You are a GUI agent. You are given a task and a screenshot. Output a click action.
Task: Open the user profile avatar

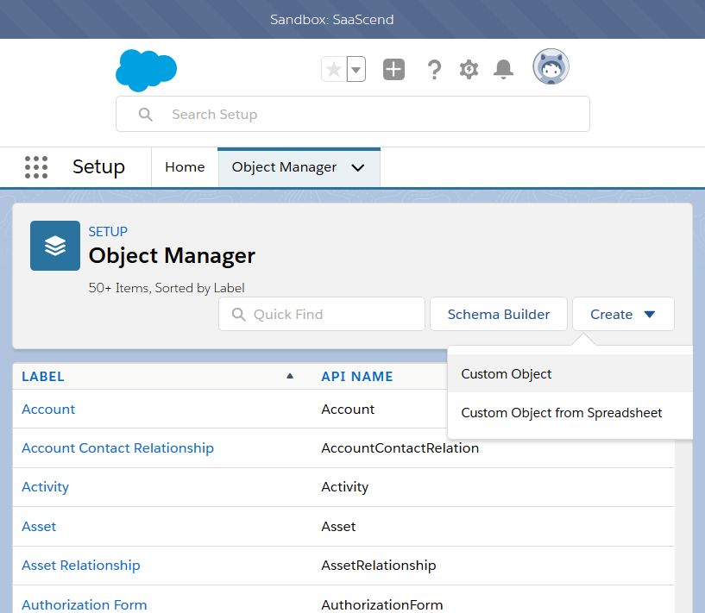click(551, 66)
